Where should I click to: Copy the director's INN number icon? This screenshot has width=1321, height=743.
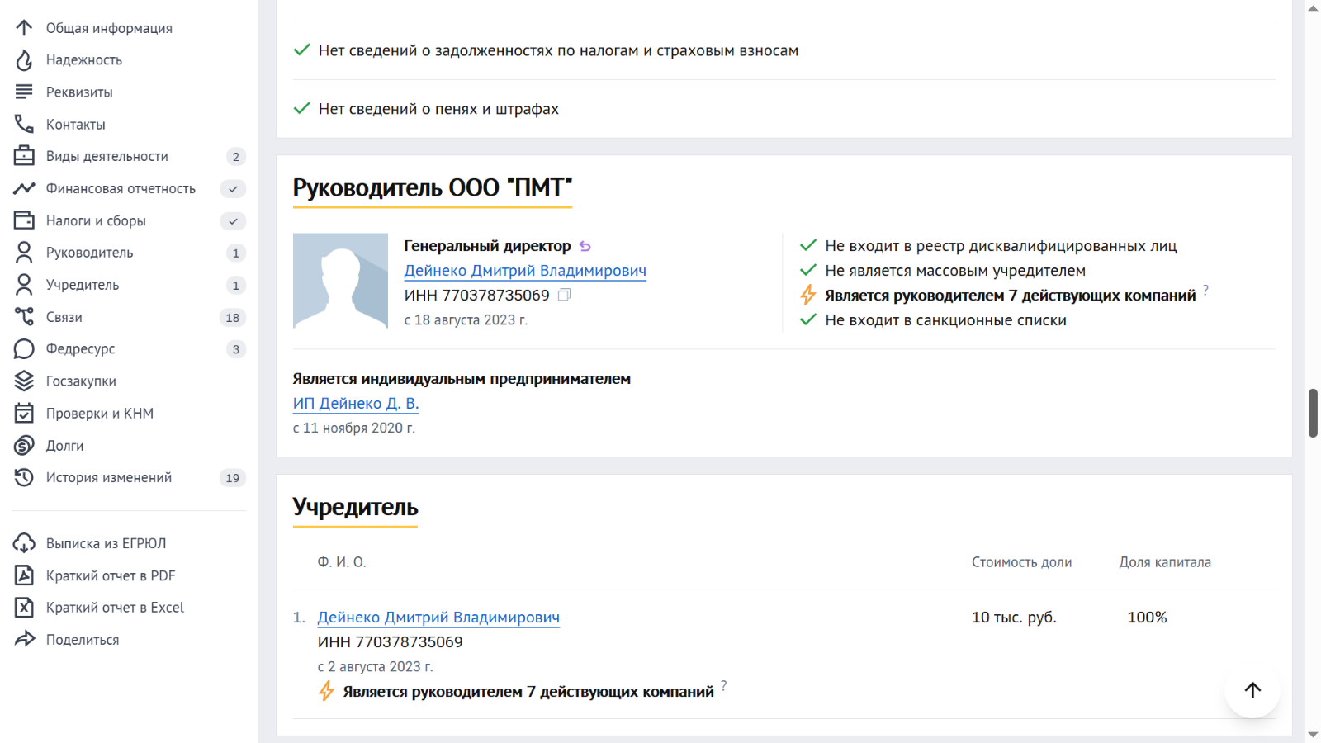(x=564, y=295)
